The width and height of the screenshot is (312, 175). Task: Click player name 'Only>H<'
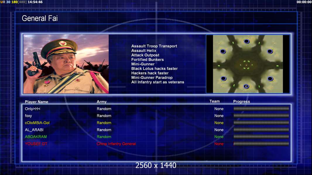32,109
